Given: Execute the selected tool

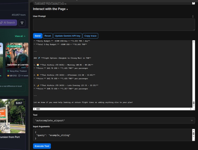Looking at the screenshot, I should (42, 146).
